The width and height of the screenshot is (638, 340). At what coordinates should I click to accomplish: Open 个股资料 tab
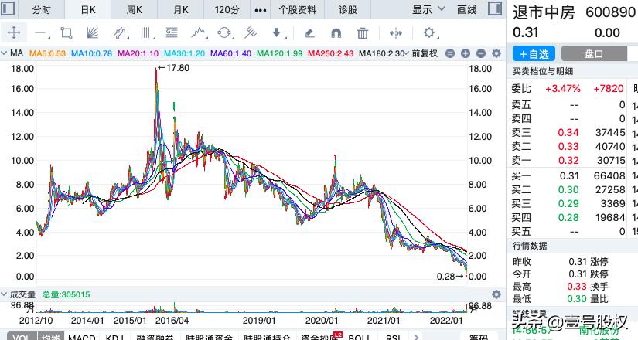pyautogui.click(x=297, y=10)
